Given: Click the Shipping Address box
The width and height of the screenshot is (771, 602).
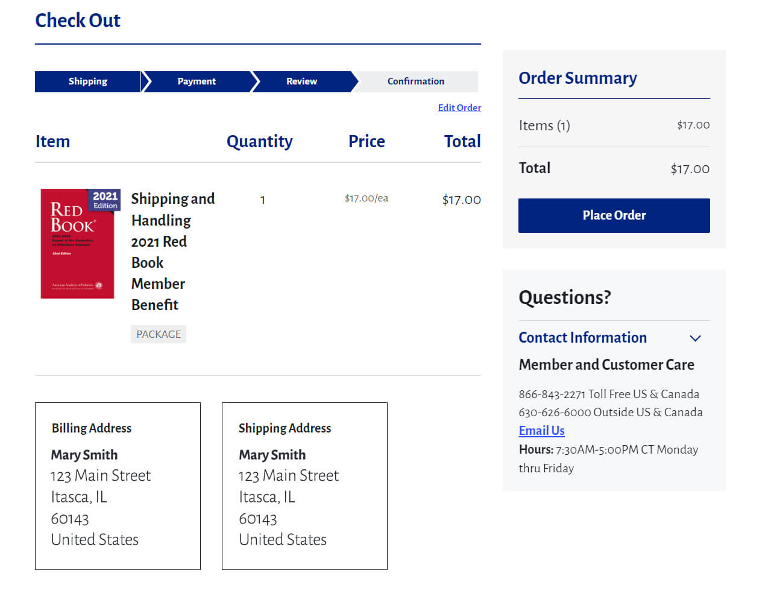Looking at the screenshot, I should click(304, 486).
